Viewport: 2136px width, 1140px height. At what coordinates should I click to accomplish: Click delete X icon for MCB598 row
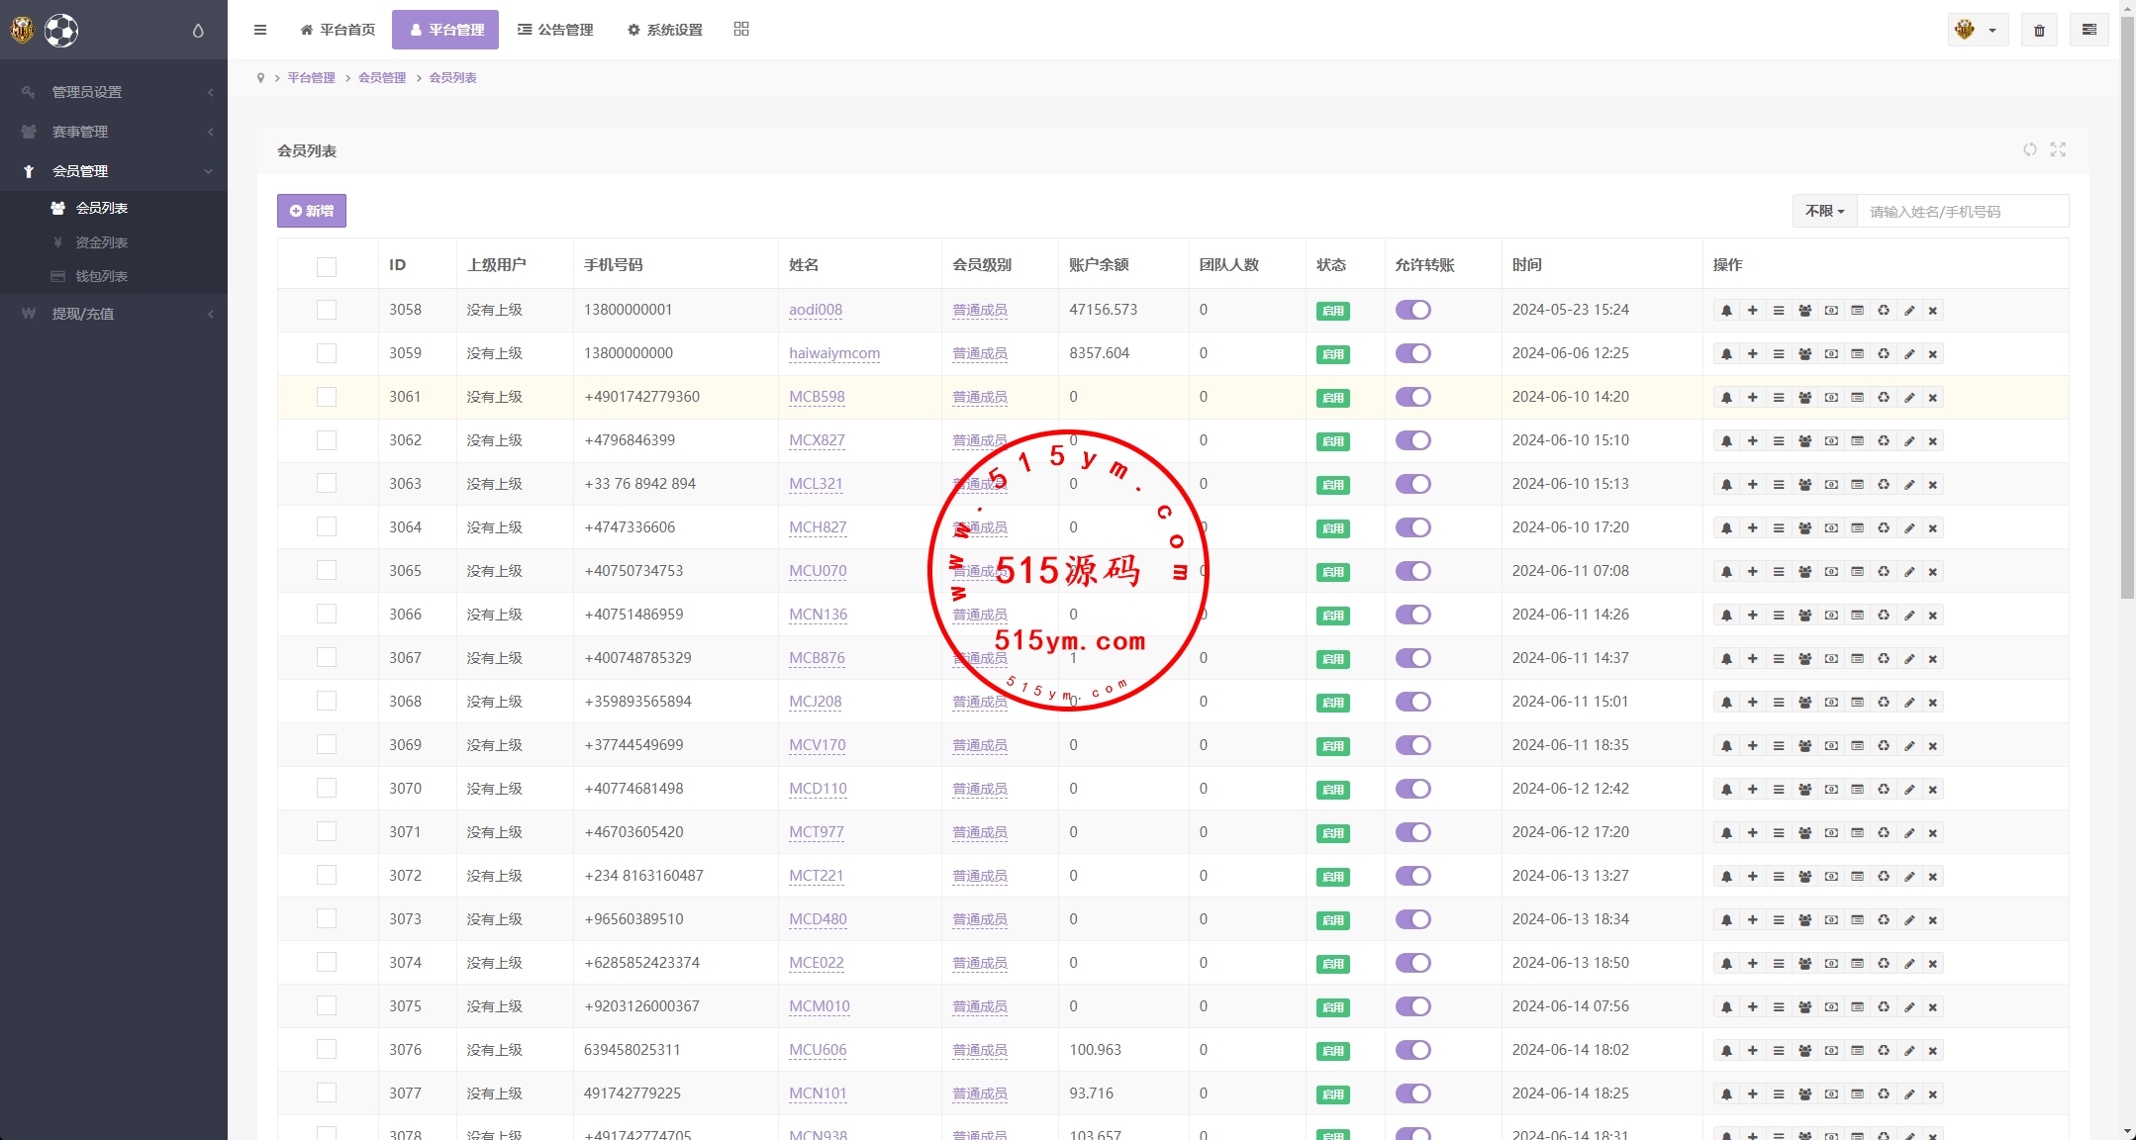(x=1932, y=398)
